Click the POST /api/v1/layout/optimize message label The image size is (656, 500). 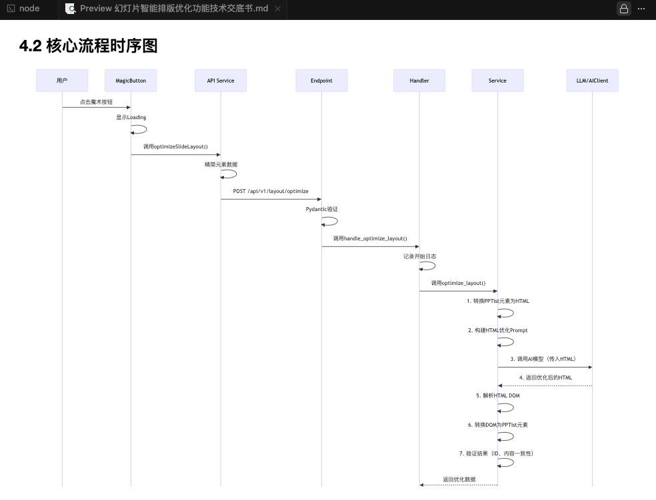point(271,191)
